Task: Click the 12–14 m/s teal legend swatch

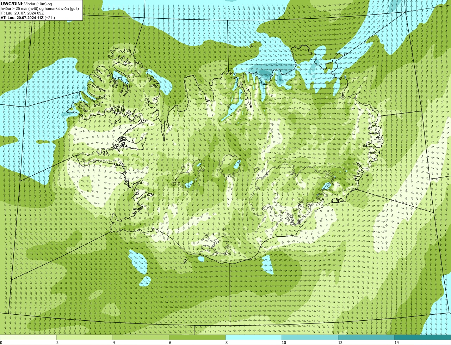Action: tap(366, 338)
